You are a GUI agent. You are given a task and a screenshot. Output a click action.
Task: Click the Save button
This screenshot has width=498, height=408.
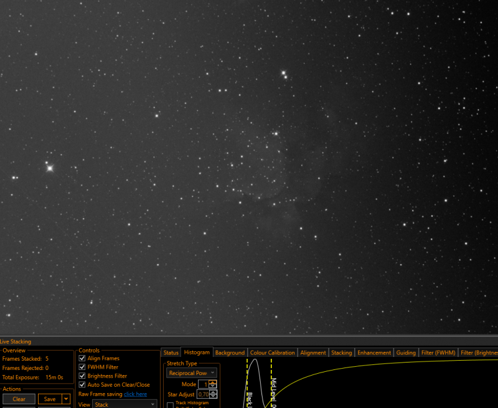(50, 399)
